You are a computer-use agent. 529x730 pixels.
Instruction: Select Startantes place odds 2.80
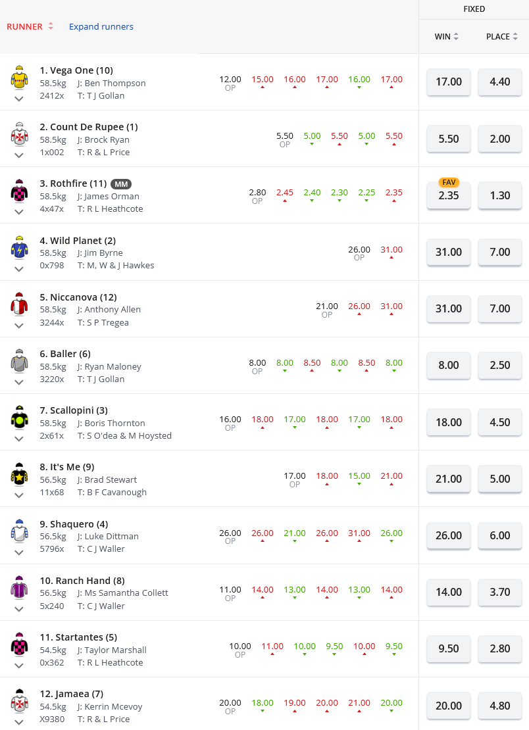pos(499,648)
